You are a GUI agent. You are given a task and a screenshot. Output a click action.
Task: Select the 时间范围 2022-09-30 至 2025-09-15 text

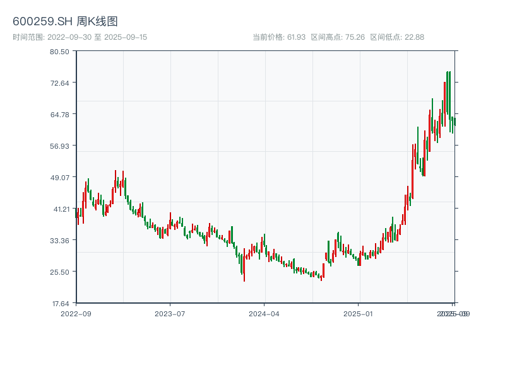pyautogui.click(x=80, y=37)
